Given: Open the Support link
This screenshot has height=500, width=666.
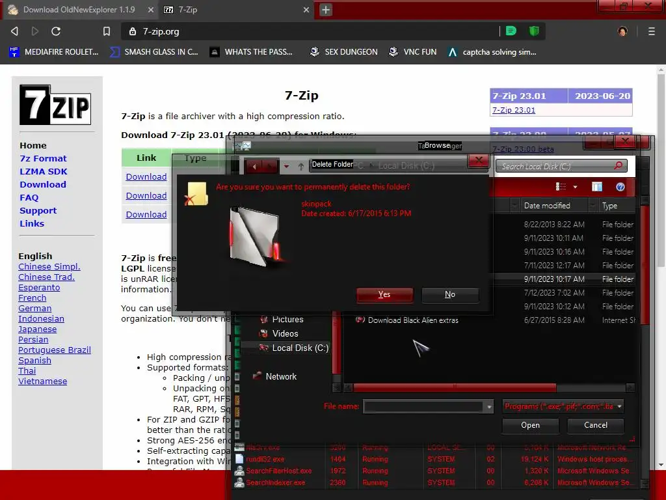Looking at the screenshot, I should (x=38, y=210).
